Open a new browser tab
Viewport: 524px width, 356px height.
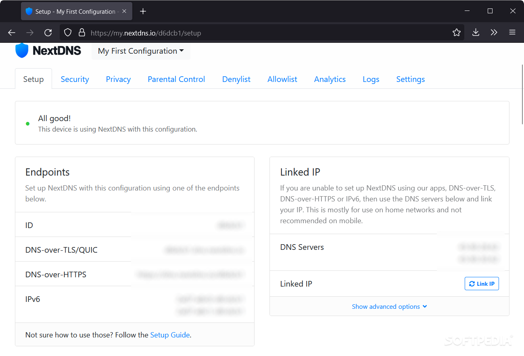coord(143,11)
